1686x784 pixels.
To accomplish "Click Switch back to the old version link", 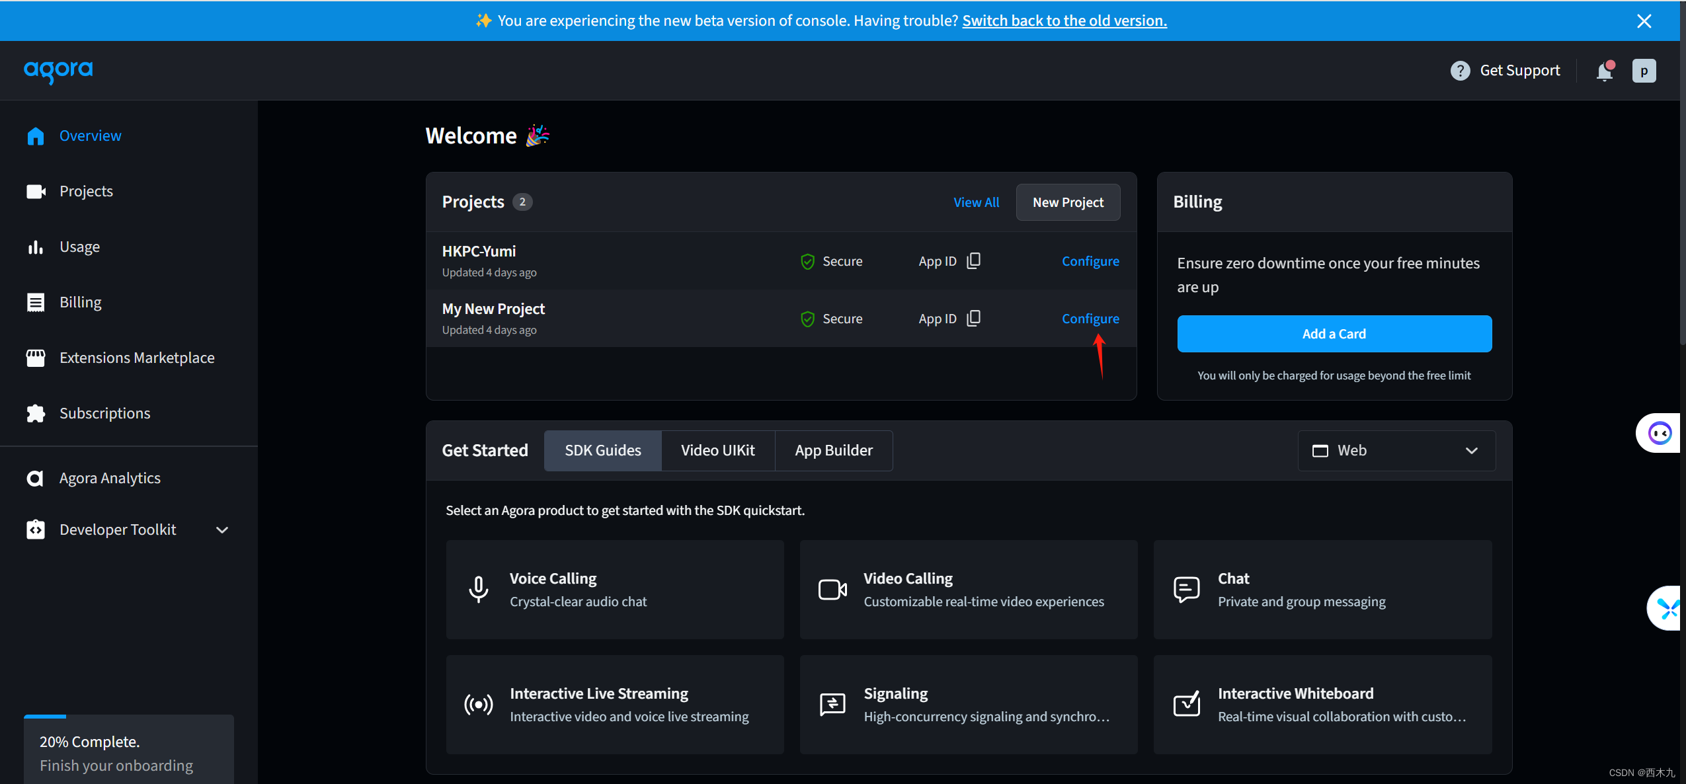I will coord(1064,20).
